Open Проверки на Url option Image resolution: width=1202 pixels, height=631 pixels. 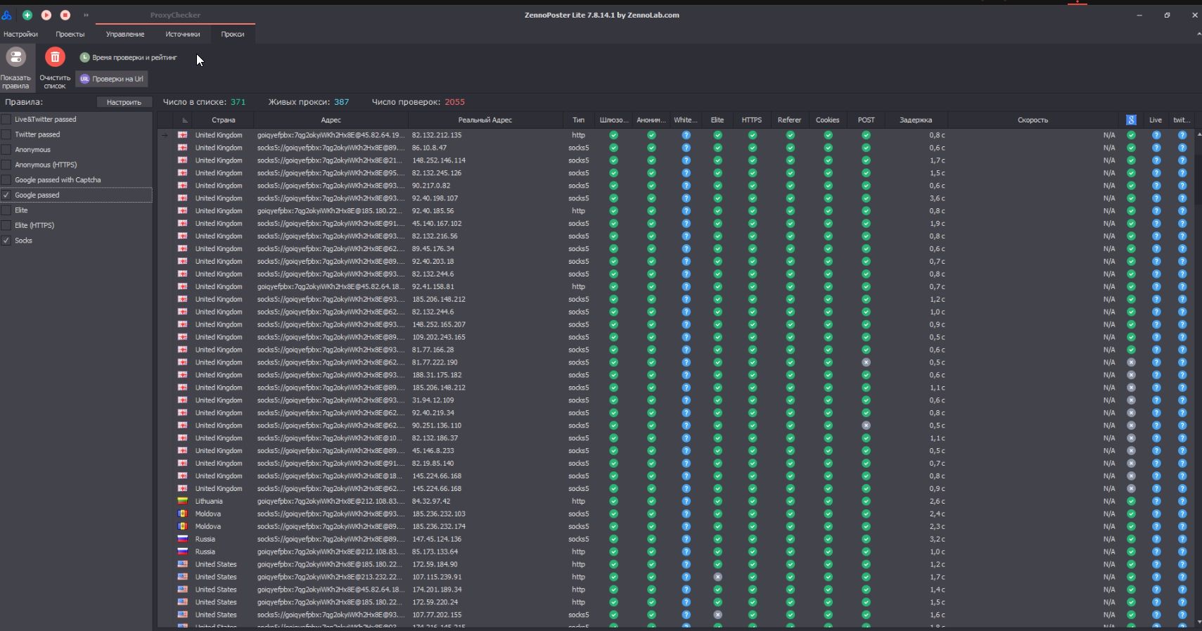(x=112, y=79)
